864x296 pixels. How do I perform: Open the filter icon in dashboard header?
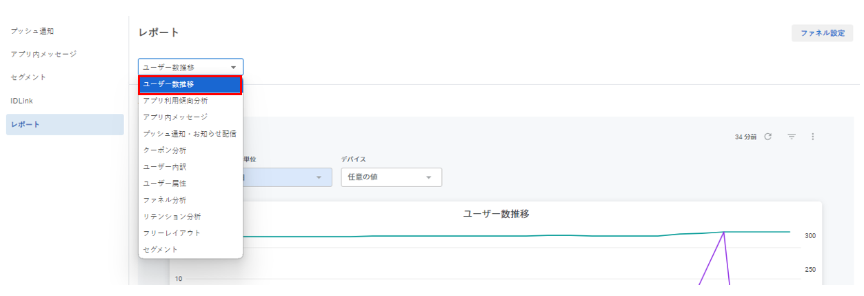792,137
